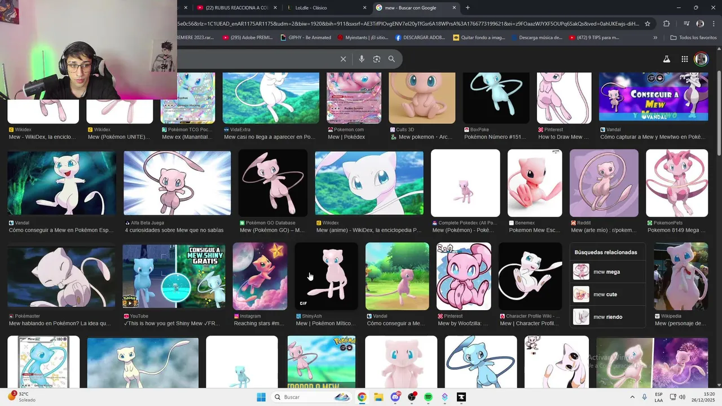Open Chrome three-dot menu
The image size is (722, 406).
714,24
